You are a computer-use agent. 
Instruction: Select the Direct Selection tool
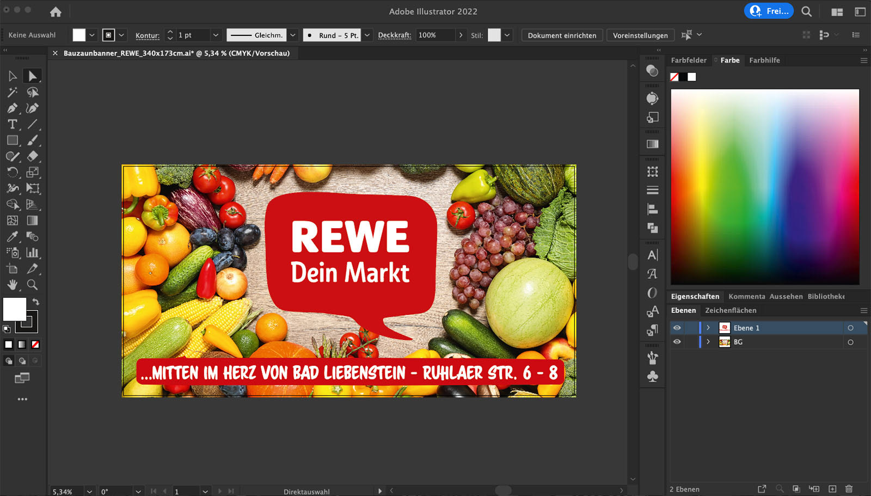[x=33, y=76]
